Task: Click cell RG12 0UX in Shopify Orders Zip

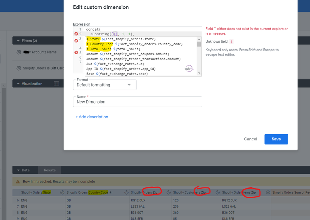Action: 138,200
